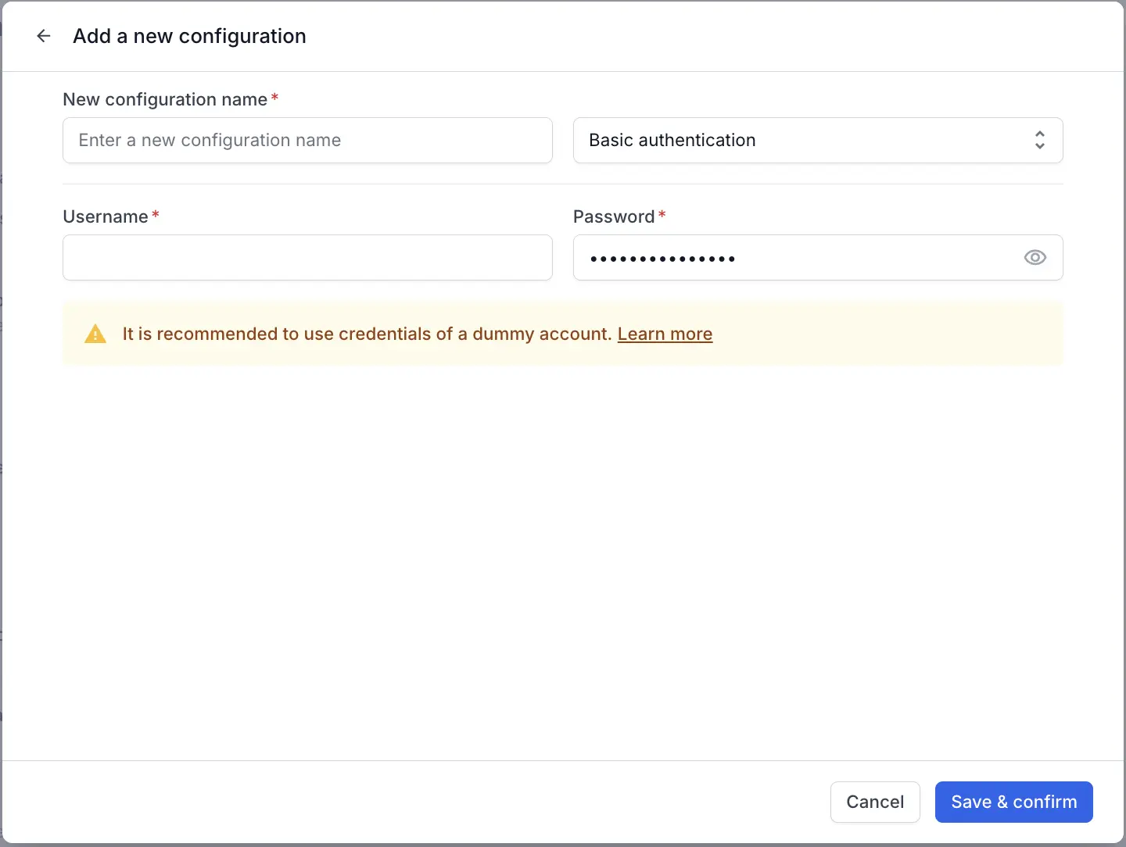1126x847 pixels.
Task: Click inside the Username input field
Action: (414, 258)
